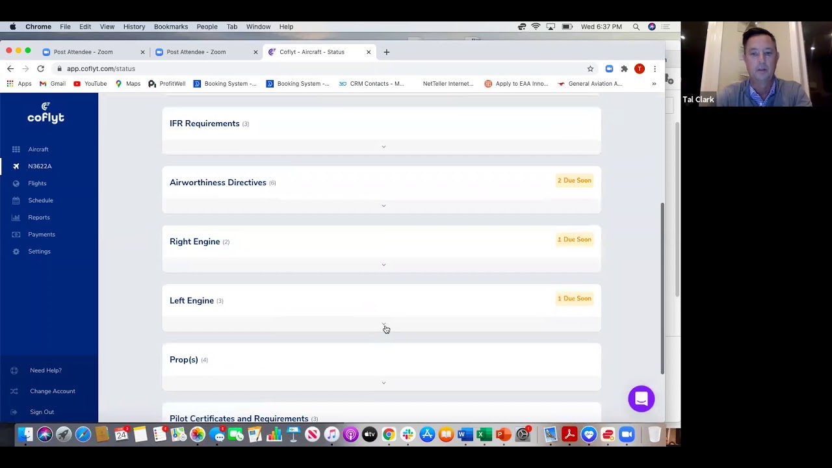The image size is (832, 468).
Task: Open a new Chrome tab
Action: coord(386,52)
